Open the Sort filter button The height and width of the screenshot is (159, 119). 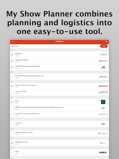[x=104, y=46]
